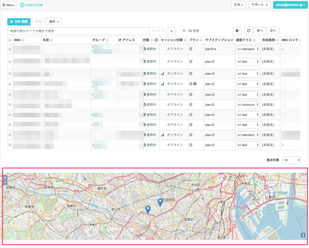The width and height of the screenshot is (309, 248).
Task: Open the map attribution info icon
Action: coord(303,235)
